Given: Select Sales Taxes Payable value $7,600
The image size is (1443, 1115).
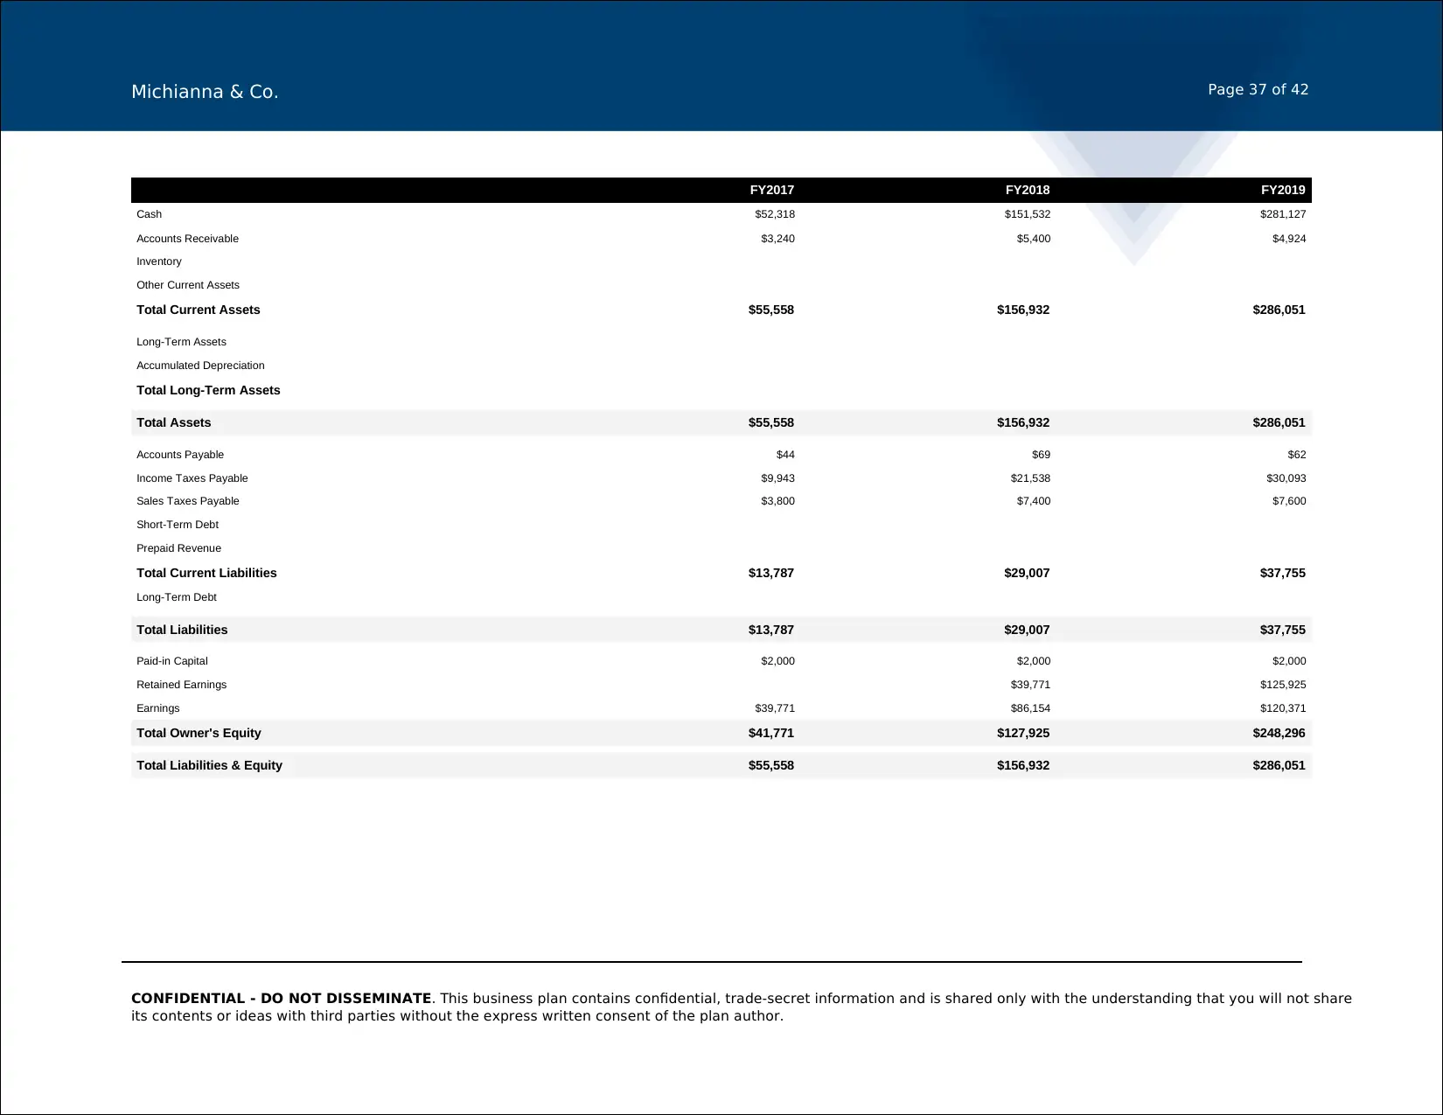Looking at the screenshot, I should point(1289,501).
